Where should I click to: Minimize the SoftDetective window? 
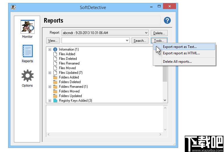[x=151, y=7]
